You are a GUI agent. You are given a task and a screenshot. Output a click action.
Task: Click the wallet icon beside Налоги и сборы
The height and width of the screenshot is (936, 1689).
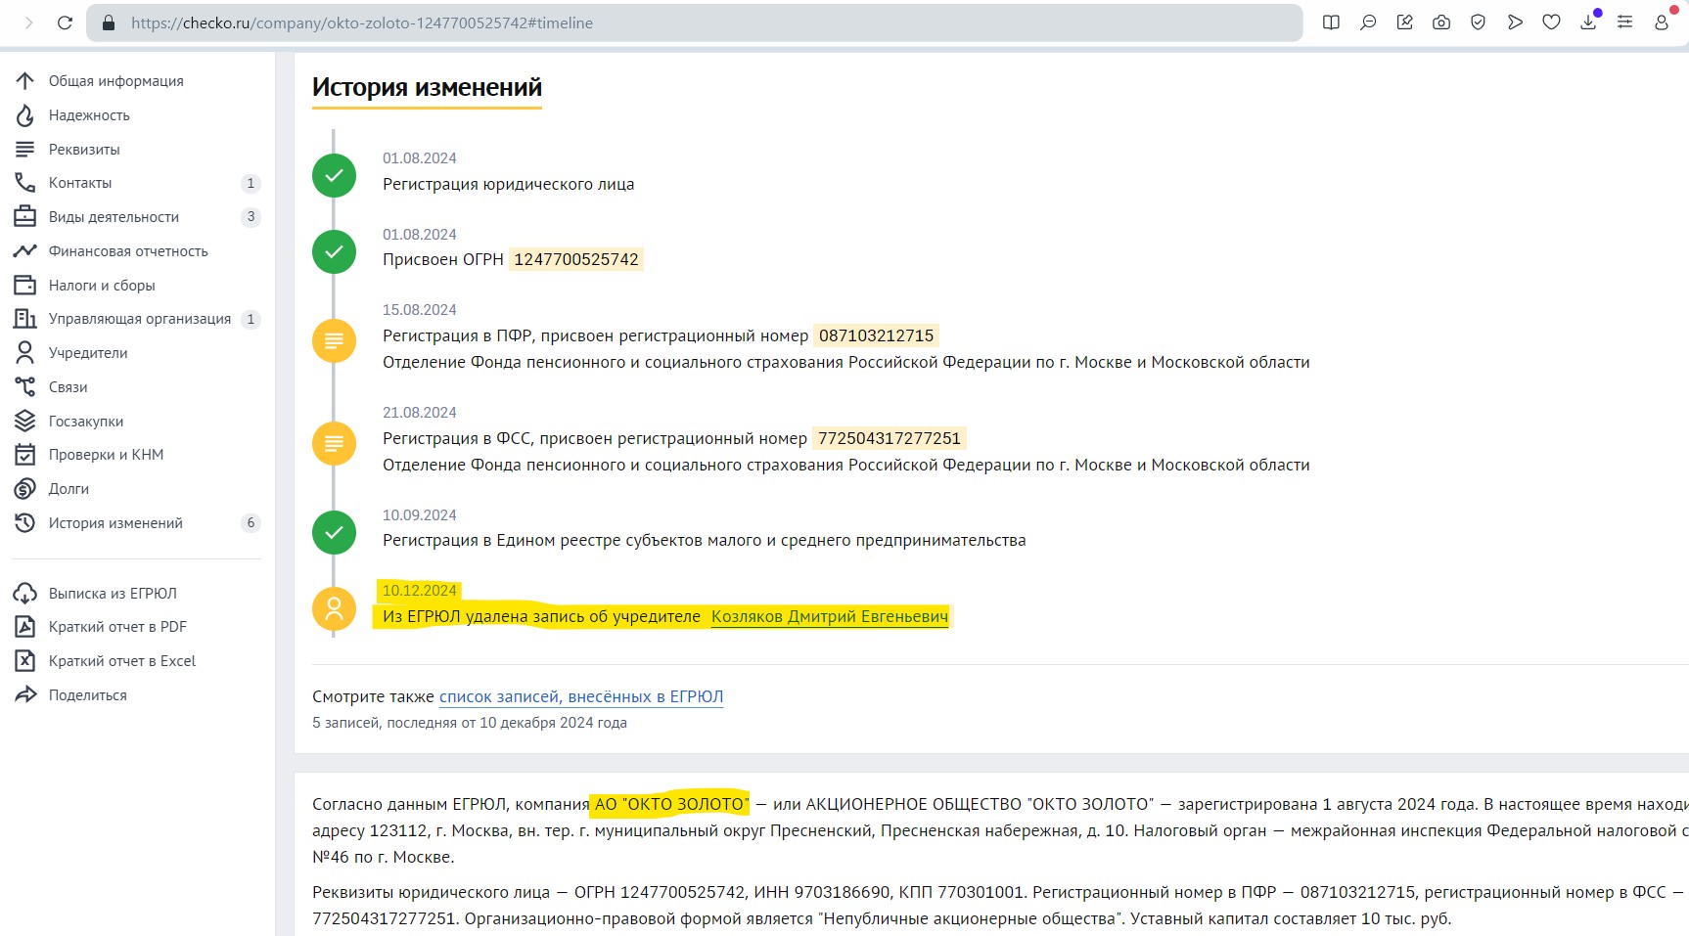pyautogui.click(x=24, y=286)
